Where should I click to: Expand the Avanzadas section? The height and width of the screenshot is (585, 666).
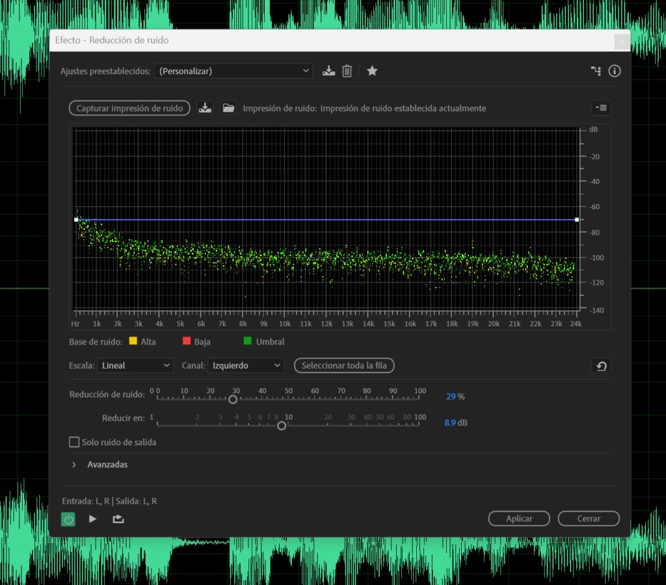[x=74, y=465]
